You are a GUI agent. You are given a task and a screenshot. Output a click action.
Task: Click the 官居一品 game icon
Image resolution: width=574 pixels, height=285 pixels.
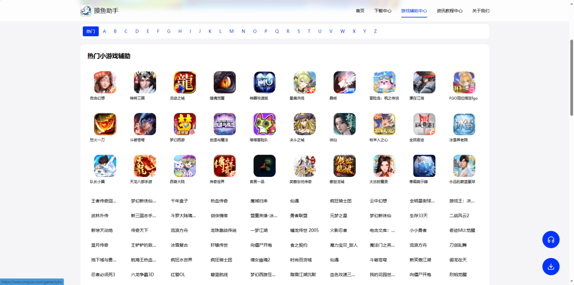[x=265, y=166]
